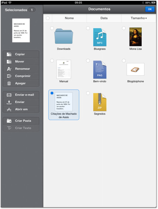Click the Comprimir icon
158x209 pixels.
click(9, 76)
